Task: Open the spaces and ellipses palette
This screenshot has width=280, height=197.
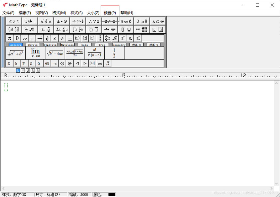Action: pos(30,21)
